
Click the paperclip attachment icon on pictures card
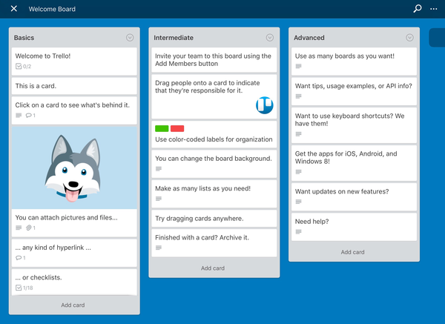coord(28,228)
